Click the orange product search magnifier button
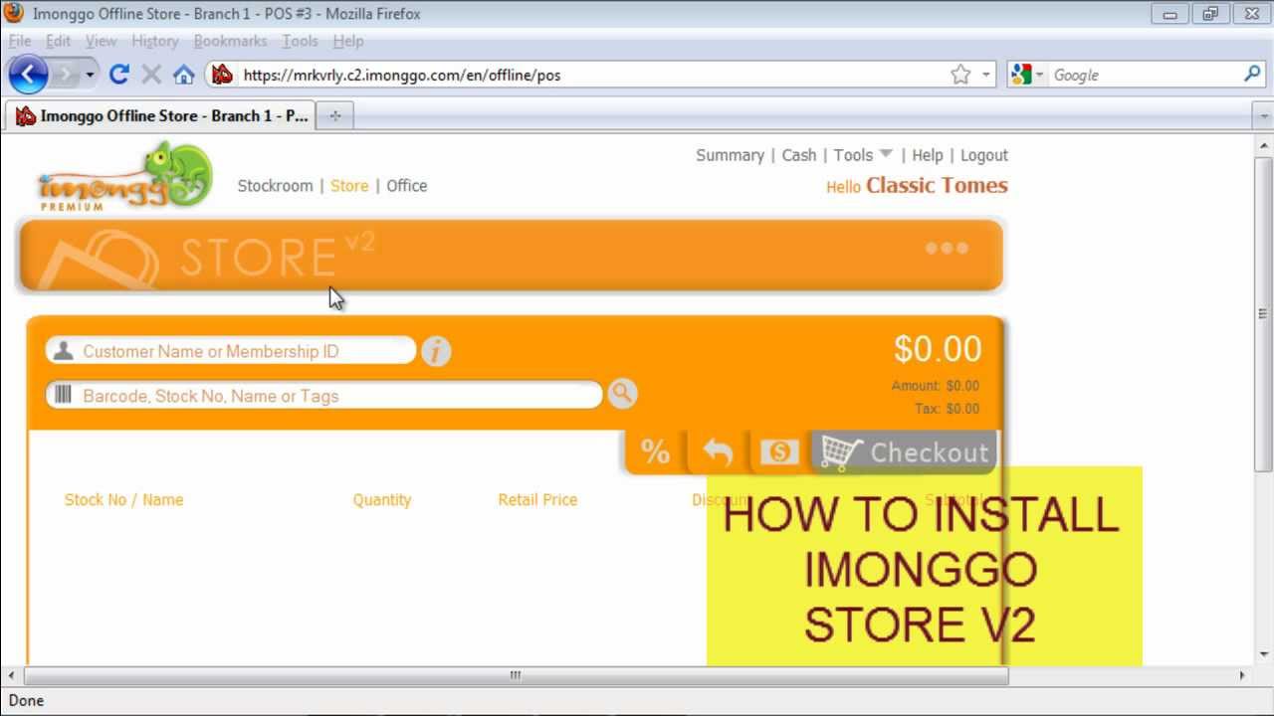1274x716 pixels. [622, 394]
